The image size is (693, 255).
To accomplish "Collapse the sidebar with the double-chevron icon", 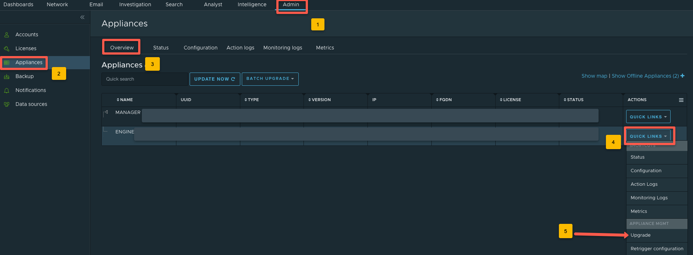I will coord(82,17).
